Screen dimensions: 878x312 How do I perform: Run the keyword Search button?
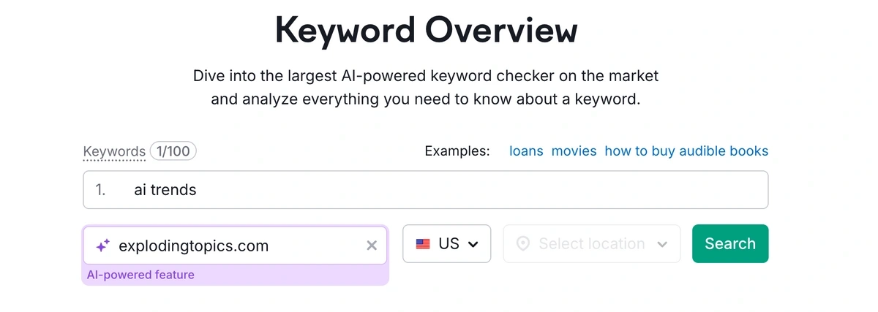[730, 243]
